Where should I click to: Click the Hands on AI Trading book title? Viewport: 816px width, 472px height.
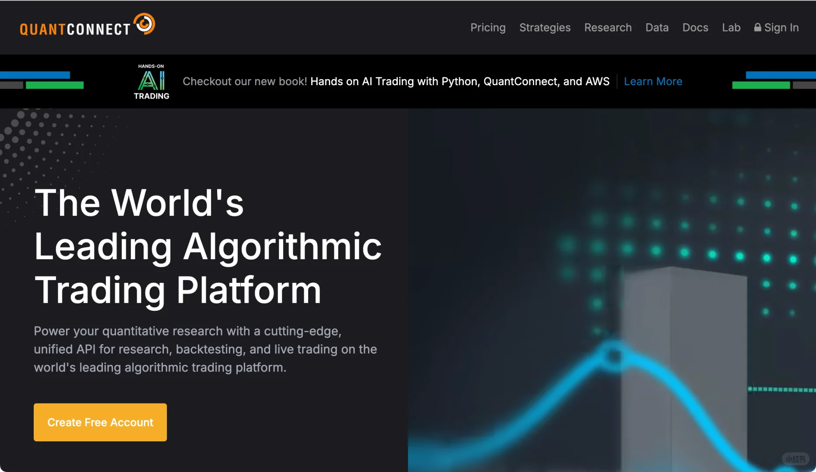pyautogui.click(x=460, y=81)
